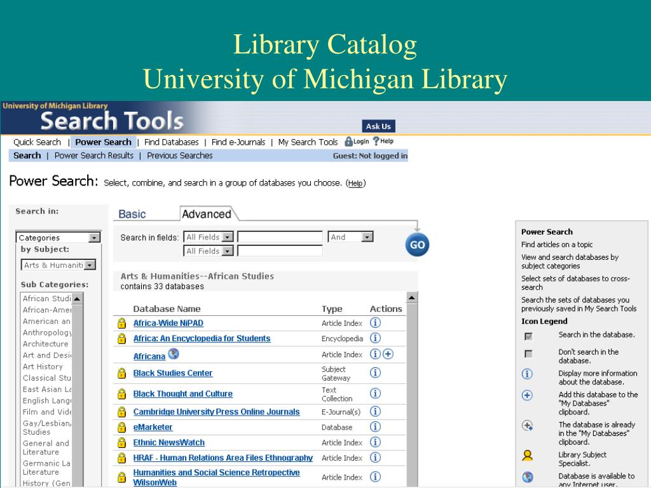Image resolution: width=651 pixels, height=488 pixels.
Task: Open the Africana database link
Action: click(149, 356)
